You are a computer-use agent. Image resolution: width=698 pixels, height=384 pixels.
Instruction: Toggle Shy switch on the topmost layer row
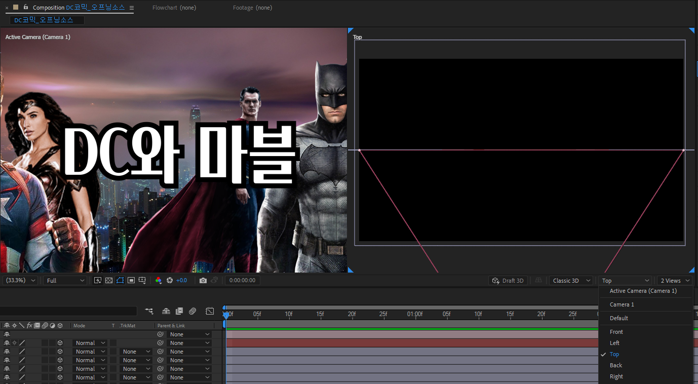coord(7,334)
